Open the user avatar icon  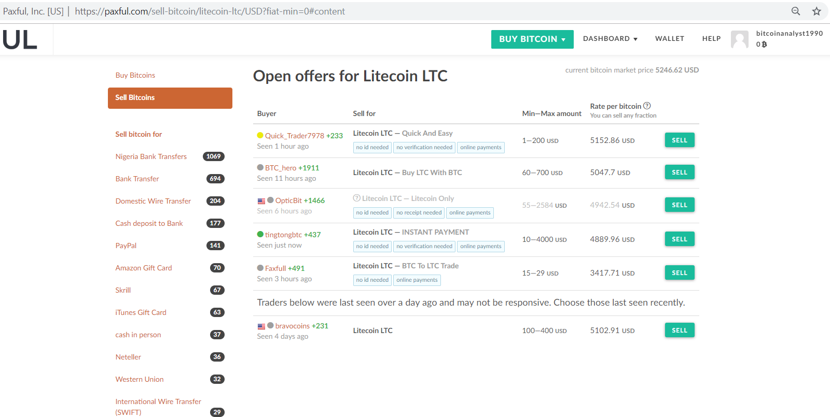pyautogui.click(x=740, y=39)
